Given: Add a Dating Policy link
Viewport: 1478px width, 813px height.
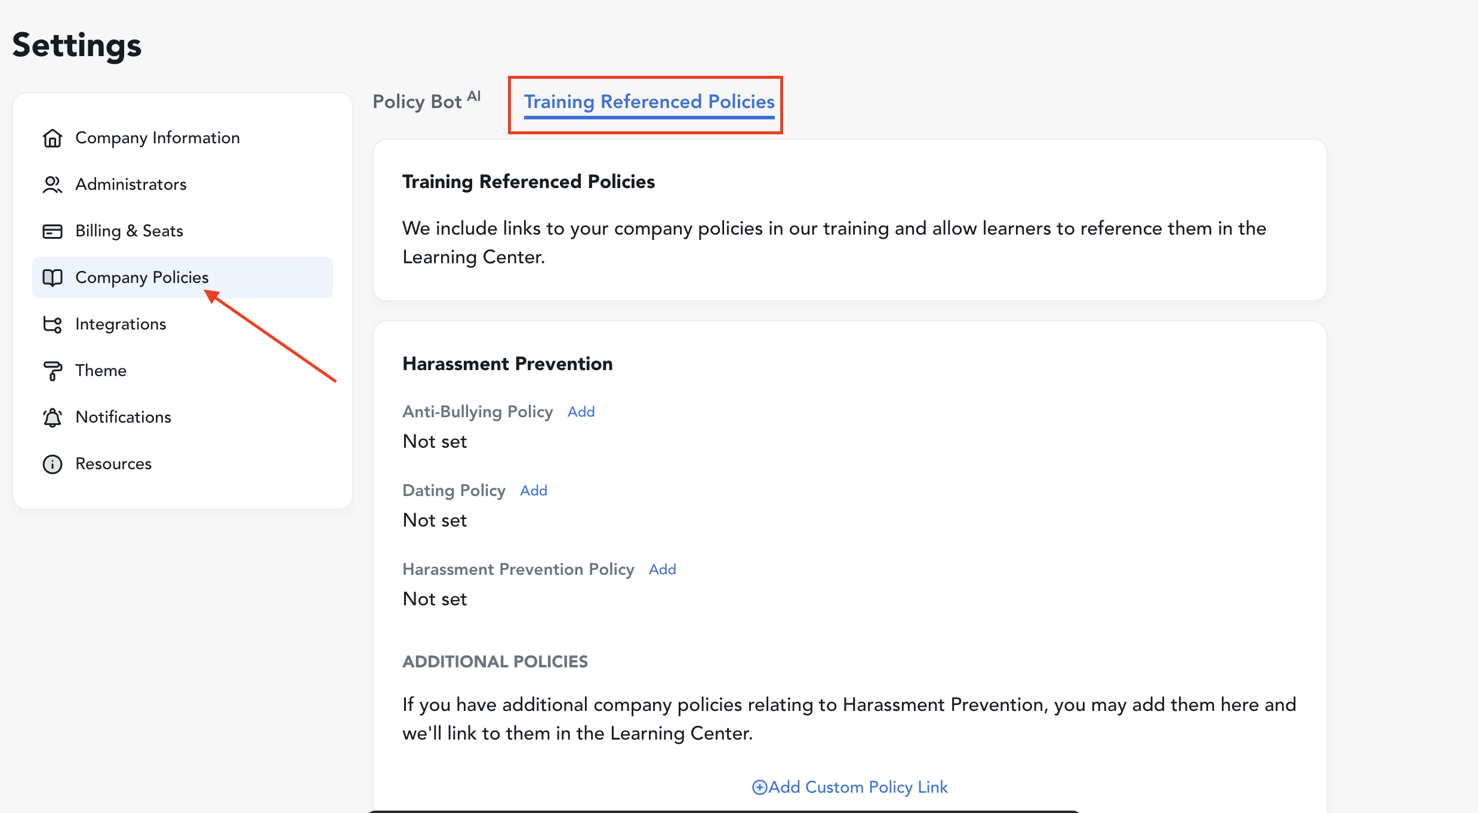Looking at the screenshot, I should pyautogui.click(x=533, y=491).
